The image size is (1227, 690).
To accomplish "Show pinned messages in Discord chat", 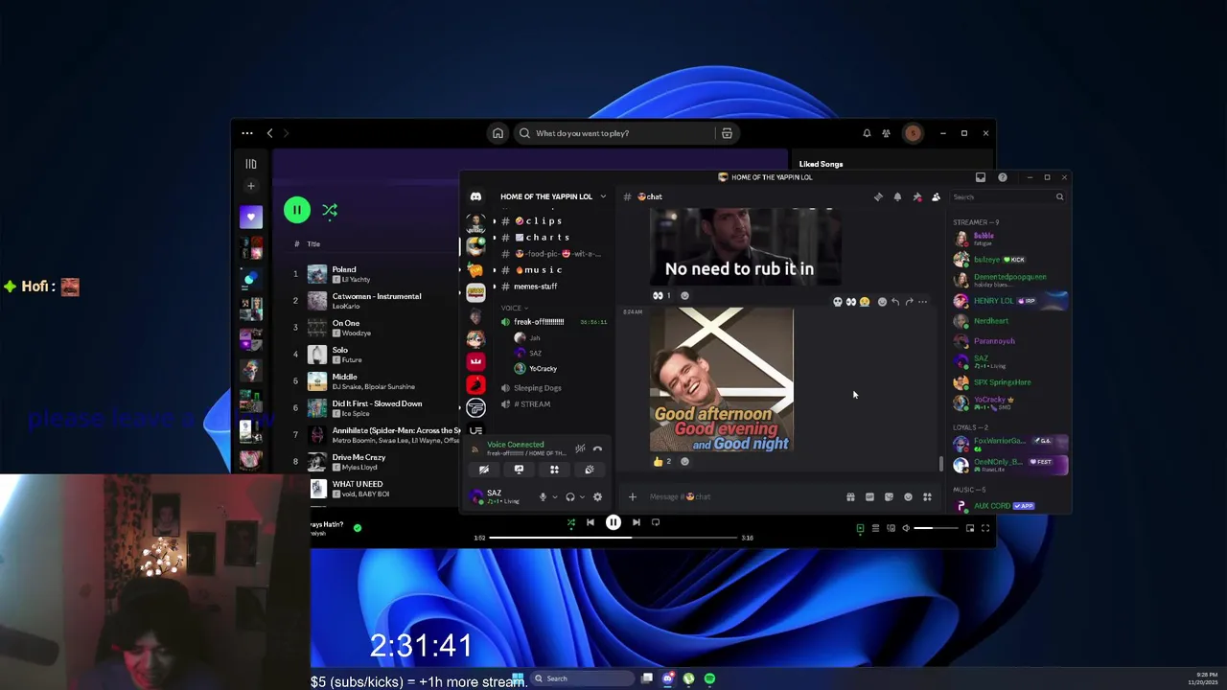I will tap(916, 196).
